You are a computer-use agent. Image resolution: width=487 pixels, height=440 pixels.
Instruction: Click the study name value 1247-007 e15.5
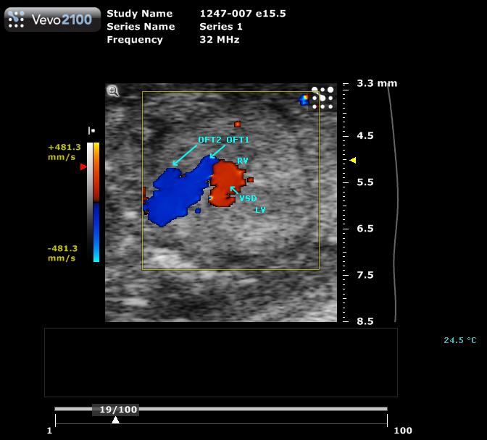(x=243, y=14)
